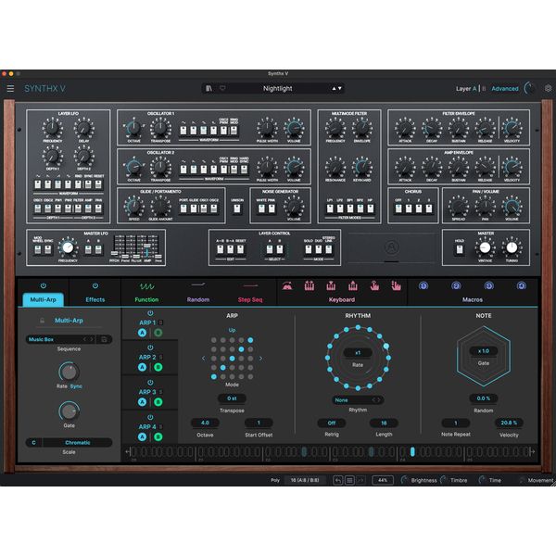Click the Advanced button

(x=505, y=89)
